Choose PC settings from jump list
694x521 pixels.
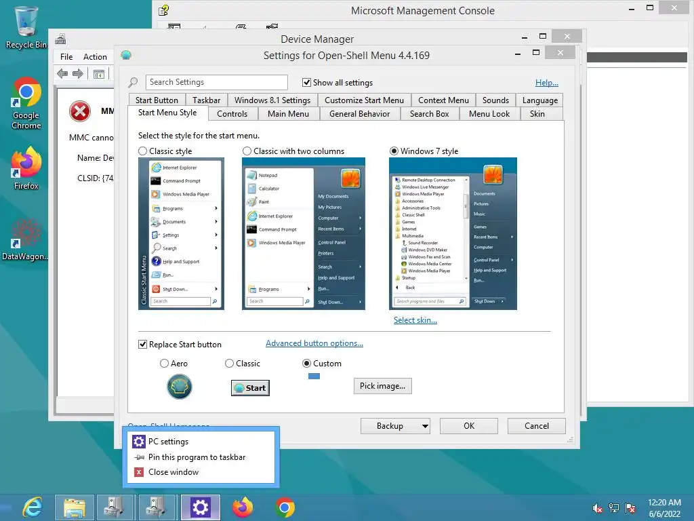click(x=201, y=442)
